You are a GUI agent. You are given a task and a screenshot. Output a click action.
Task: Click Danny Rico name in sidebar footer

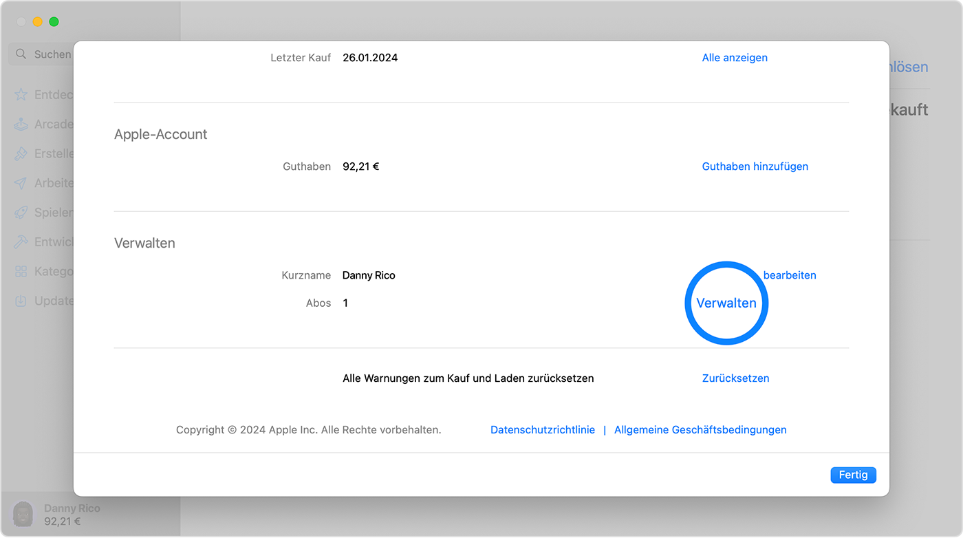pyautogui.click(x=72, y=508)
